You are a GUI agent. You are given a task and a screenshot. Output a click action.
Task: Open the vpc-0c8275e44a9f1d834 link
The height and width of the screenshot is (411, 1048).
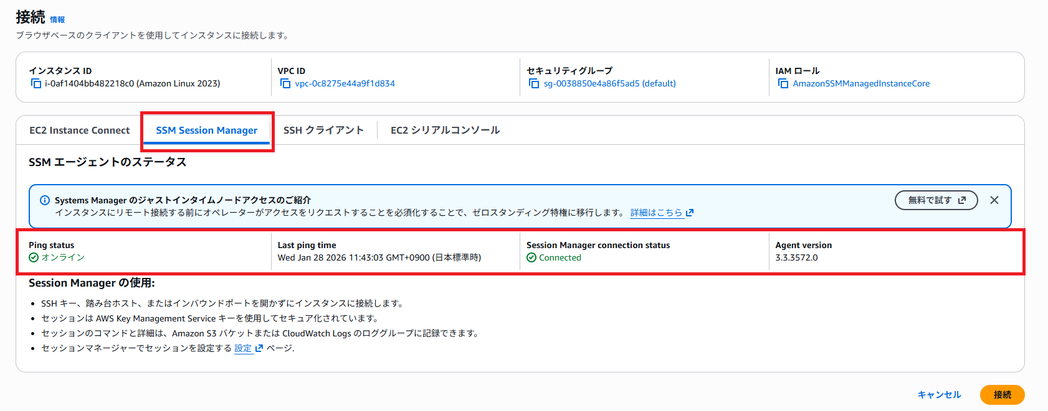pos(345,83)
